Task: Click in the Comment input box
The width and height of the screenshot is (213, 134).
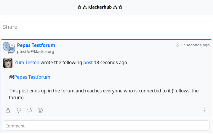Action: (x=106, y=126)
